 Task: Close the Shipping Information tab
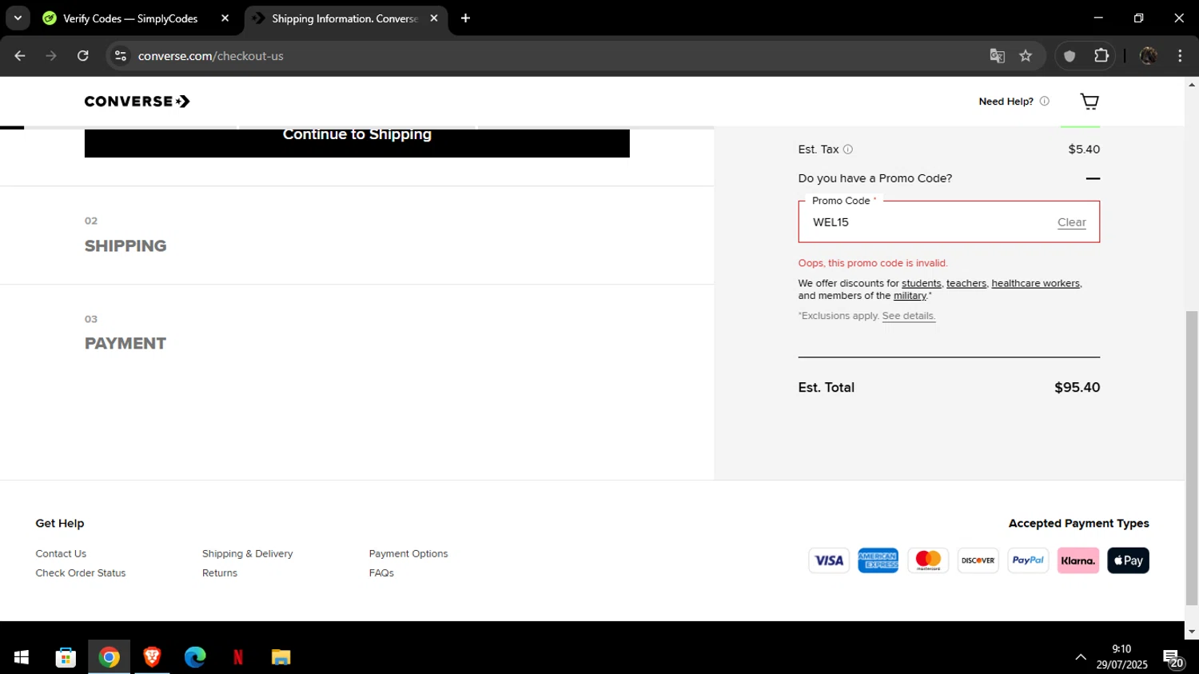[x=434, y=18]
